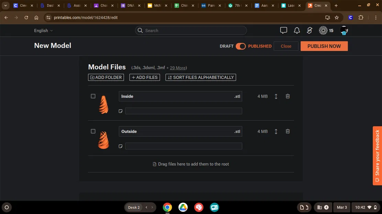Click the Outside file name field
Viewport: 382px width, 214px height.
point(180,131)
